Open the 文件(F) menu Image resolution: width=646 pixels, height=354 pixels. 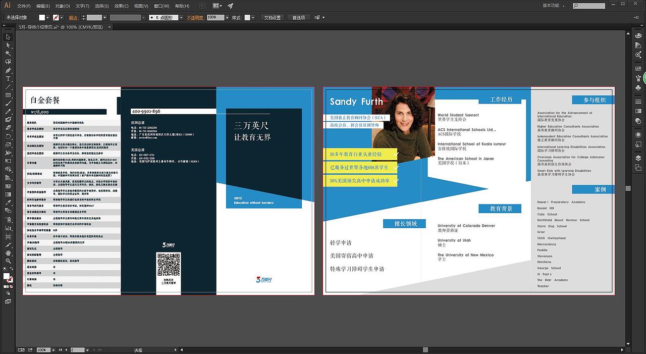(24, 6)
